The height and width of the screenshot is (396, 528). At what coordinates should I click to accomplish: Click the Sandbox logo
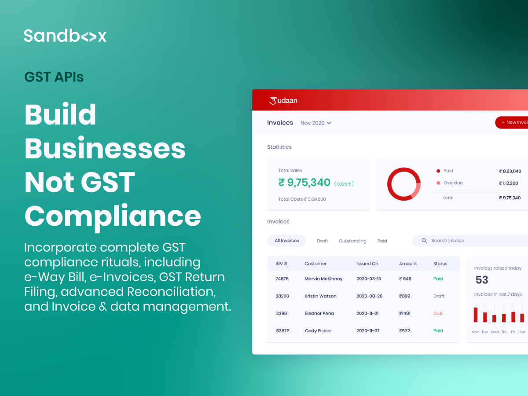pyautogui.click(x=65, y=36)
